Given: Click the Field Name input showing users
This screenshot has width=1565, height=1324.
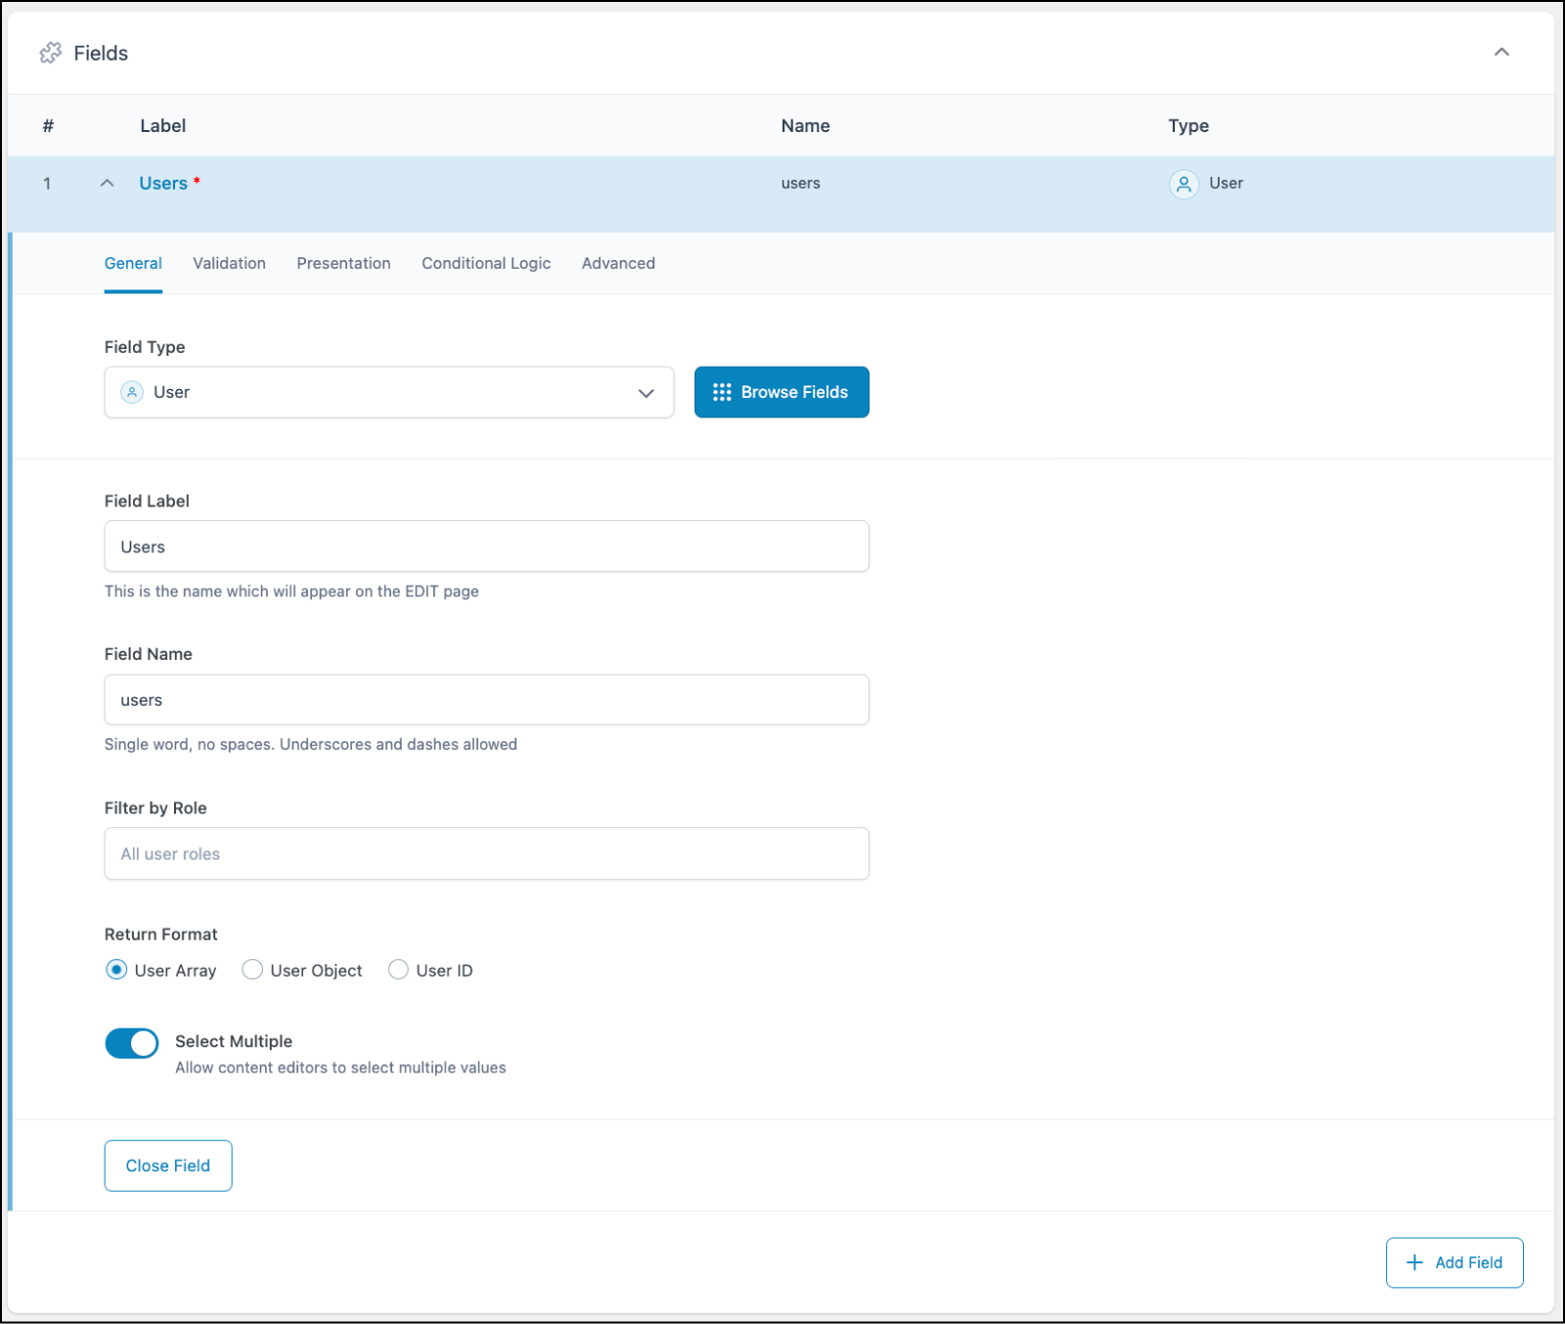Looking at the screenshot, I should (486, 699).
